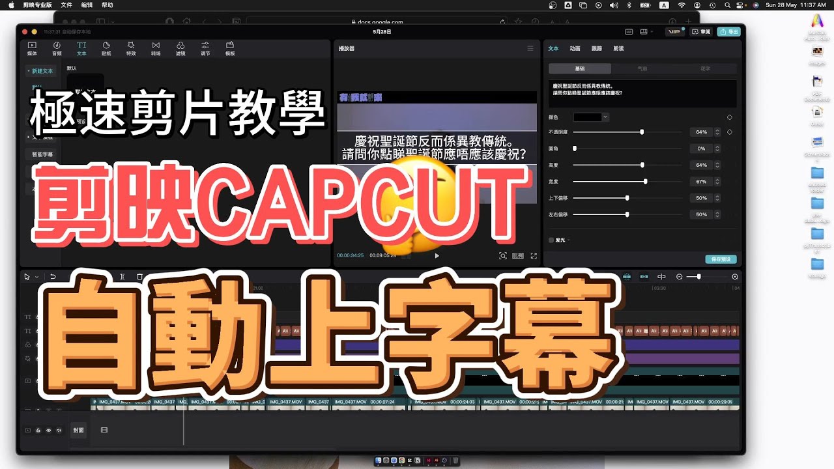The width and height of the screenshot is (834, 469).
Task: Add keyframe diamond for 颜色 color
Action: tap(729, 117)
